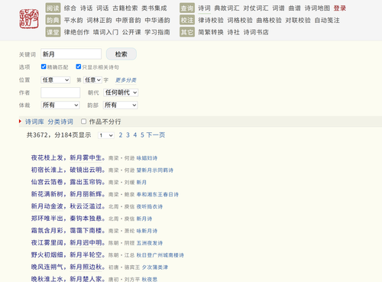Click the red seal site logo

29,18
